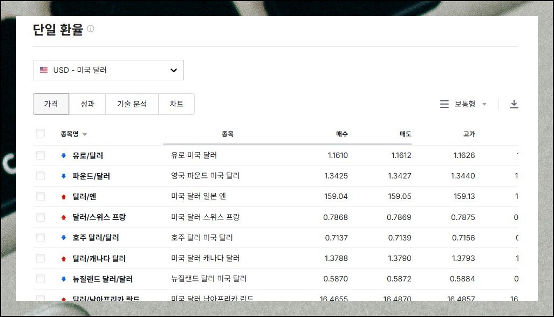Click the red up arrow beside 달러/스위스 프랑

tap(64, 217)
